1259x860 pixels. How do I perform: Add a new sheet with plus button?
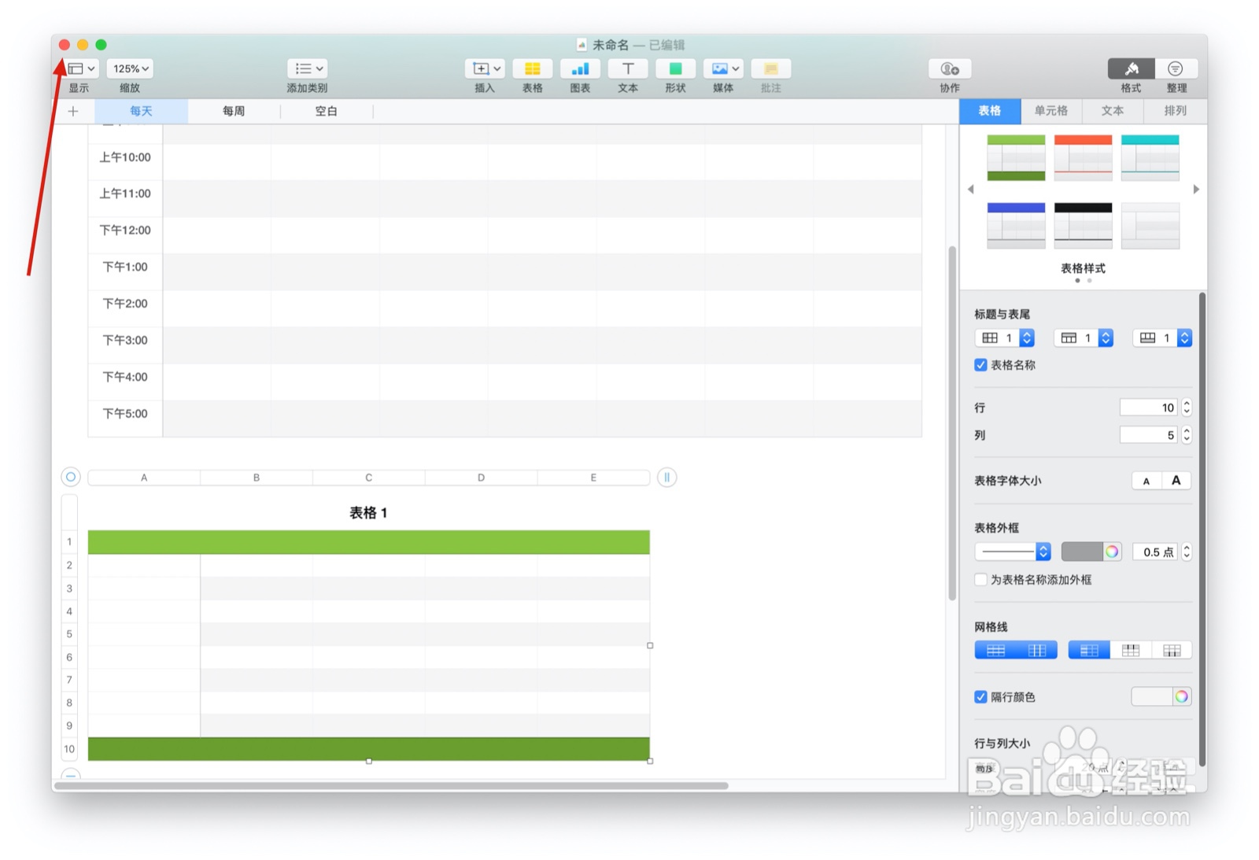(73, 111)
